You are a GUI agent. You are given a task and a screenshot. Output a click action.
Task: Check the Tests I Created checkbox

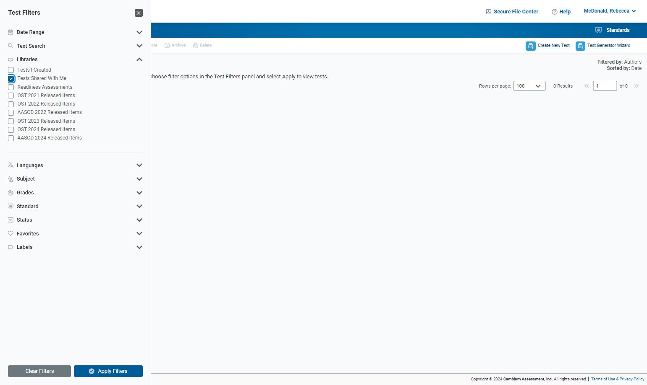(x=11, y=70)
